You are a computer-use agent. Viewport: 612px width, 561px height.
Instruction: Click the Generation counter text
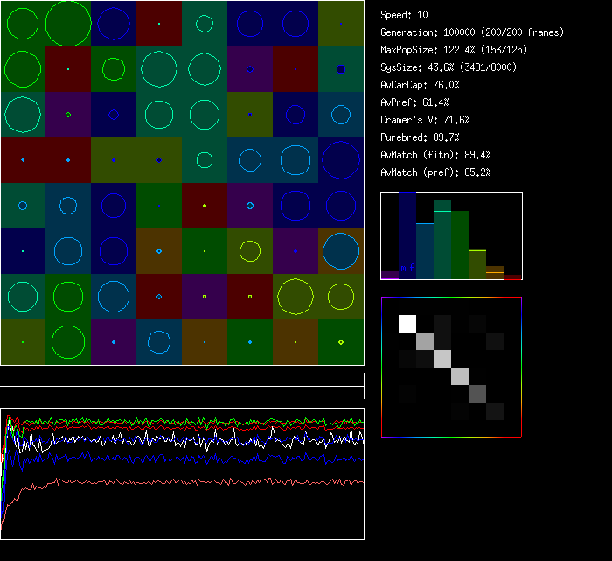tap(472, 32)
